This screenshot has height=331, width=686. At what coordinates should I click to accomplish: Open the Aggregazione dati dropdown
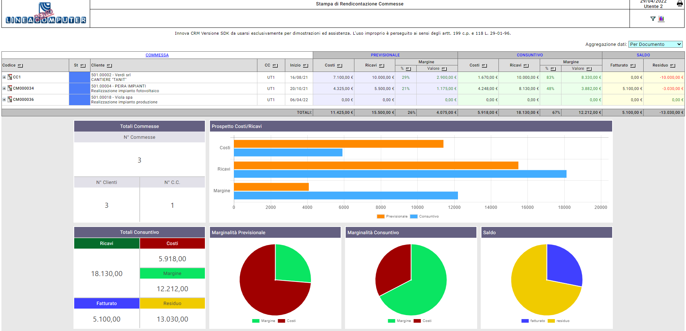pyautogui.click(x=656, y=44)
